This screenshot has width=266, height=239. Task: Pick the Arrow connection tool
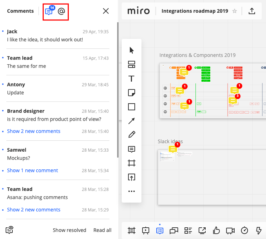coord(132,121)
